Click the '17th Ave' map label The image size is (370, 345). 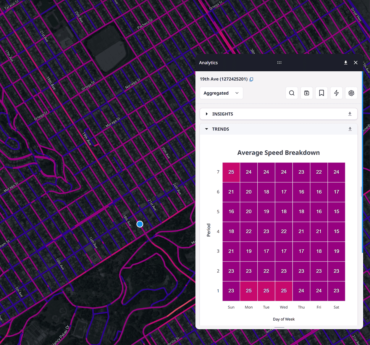pyautogui.click(x=9, y=56)
